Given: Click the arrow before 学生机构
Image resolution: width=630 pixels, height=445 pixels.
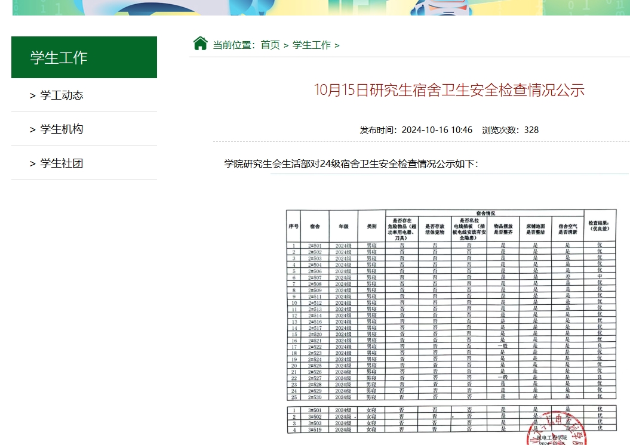Looking at the screenshot, I should 33,129.
